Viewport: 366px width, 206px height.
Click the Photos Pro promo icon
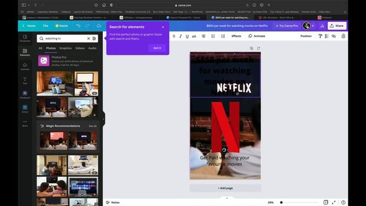[x=44, y=61]
